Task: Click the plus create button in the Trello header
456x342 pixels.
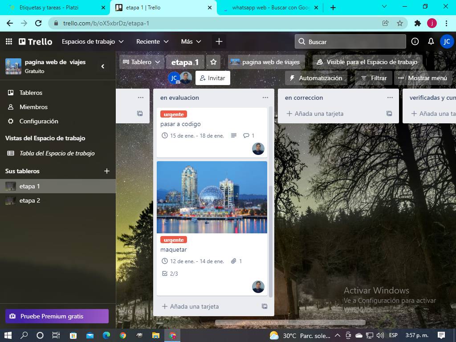Action: click(x=219, y=41)
